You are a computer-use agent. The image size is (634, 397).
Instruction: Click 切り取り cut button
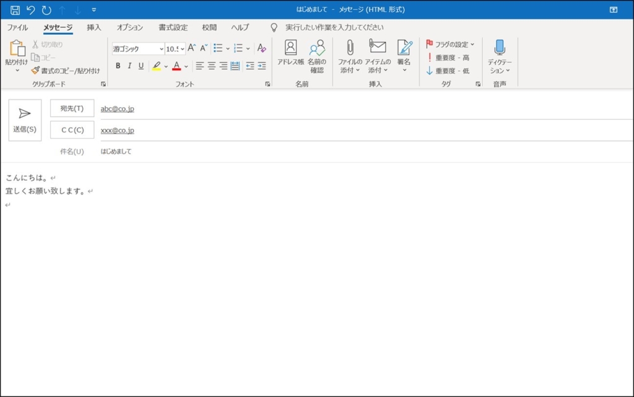click(47, 45)
